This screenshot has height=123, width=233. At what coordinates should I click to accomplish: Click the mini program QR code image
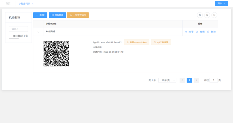click(x=56, y=54)
